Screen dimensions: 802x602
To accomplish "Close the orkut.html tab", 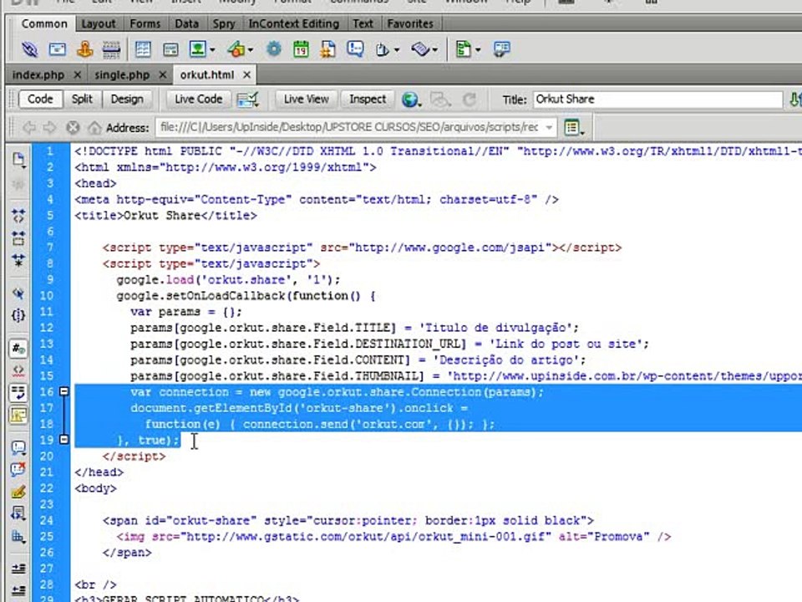I will click(x=246, y=74).
